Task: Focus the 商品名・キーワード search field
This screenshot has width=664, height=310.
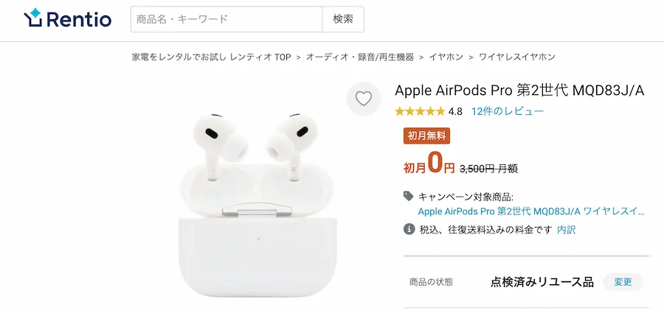Action: (x=226, y=19)
